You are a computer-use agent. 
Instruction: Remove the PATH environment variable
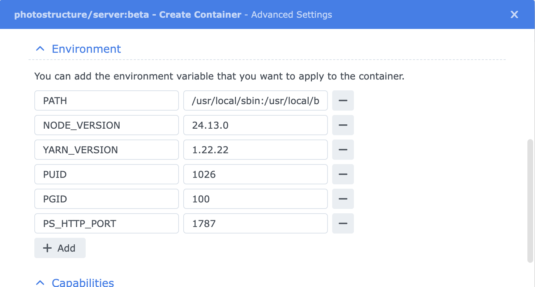(x=343, y=100)
